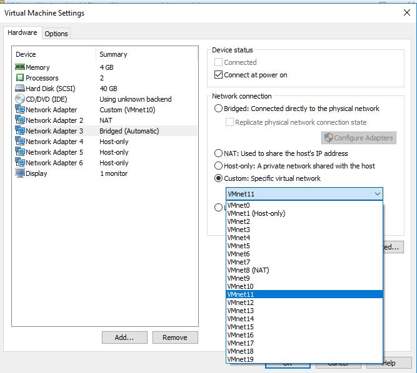The height and width of the screenshot is (373, 417).
Task: Choose VMnet4 in the dropdown
Action: [304, 238]
